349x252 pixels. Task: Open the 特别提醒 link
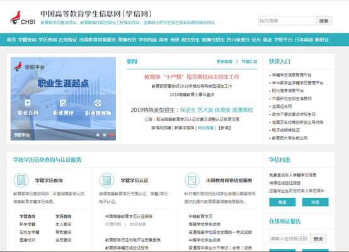tap(205, 128)
